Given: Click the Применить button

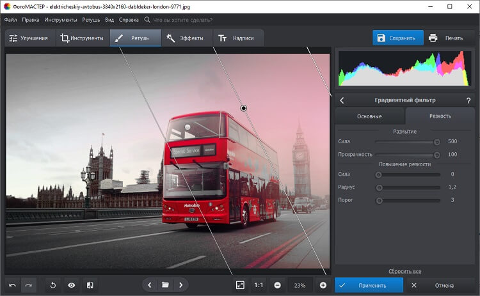Looking at the screenshot, I should pyautogui.click(x=369, y=285).
